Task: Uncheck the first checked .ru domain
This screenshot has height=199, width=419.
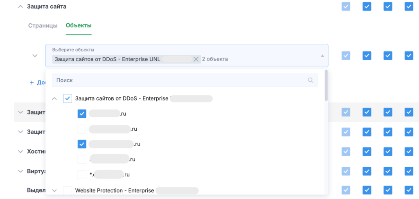Action: (x=82, y=114)
